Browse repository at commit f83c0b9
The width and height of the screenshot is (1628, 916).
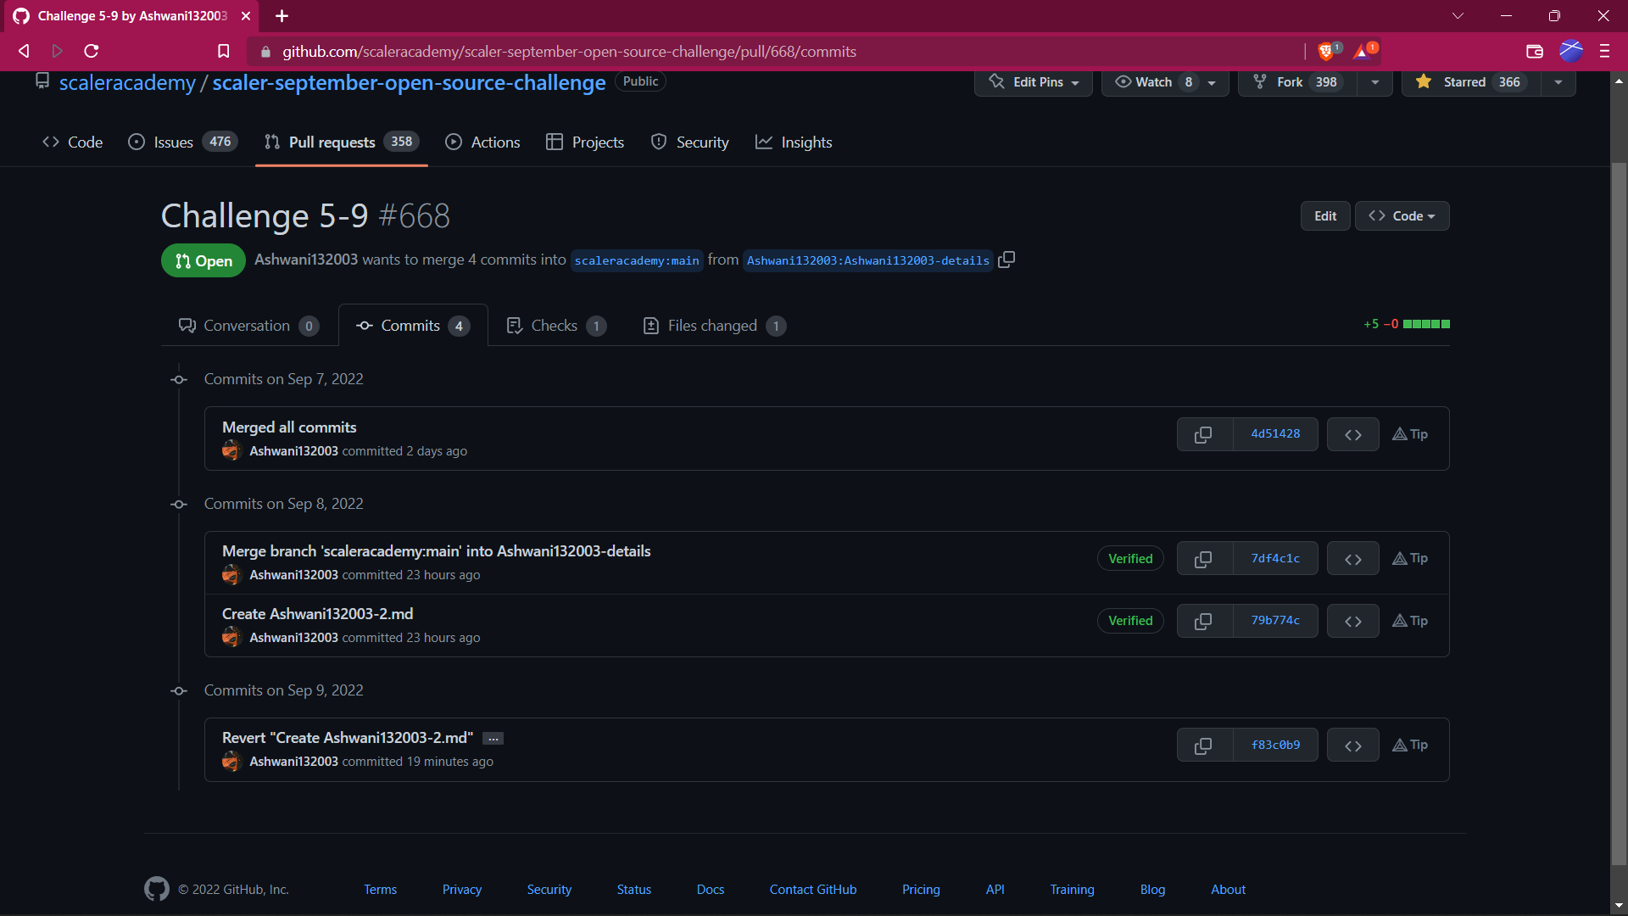pyautogui.click(x=1352, y=746)
